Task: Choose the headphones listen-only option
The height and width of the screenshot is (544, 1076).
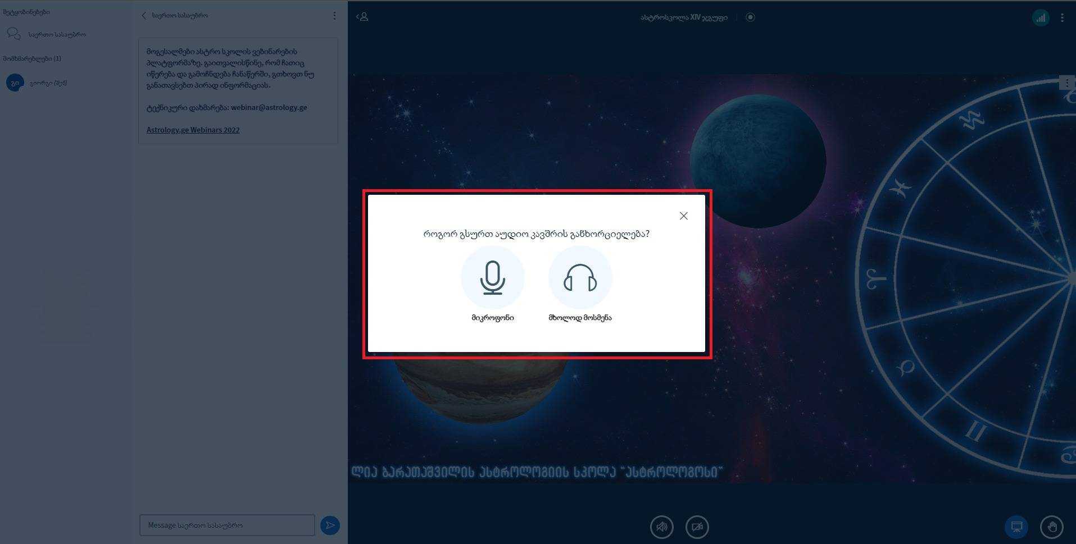Action: [x=580, y=278]
